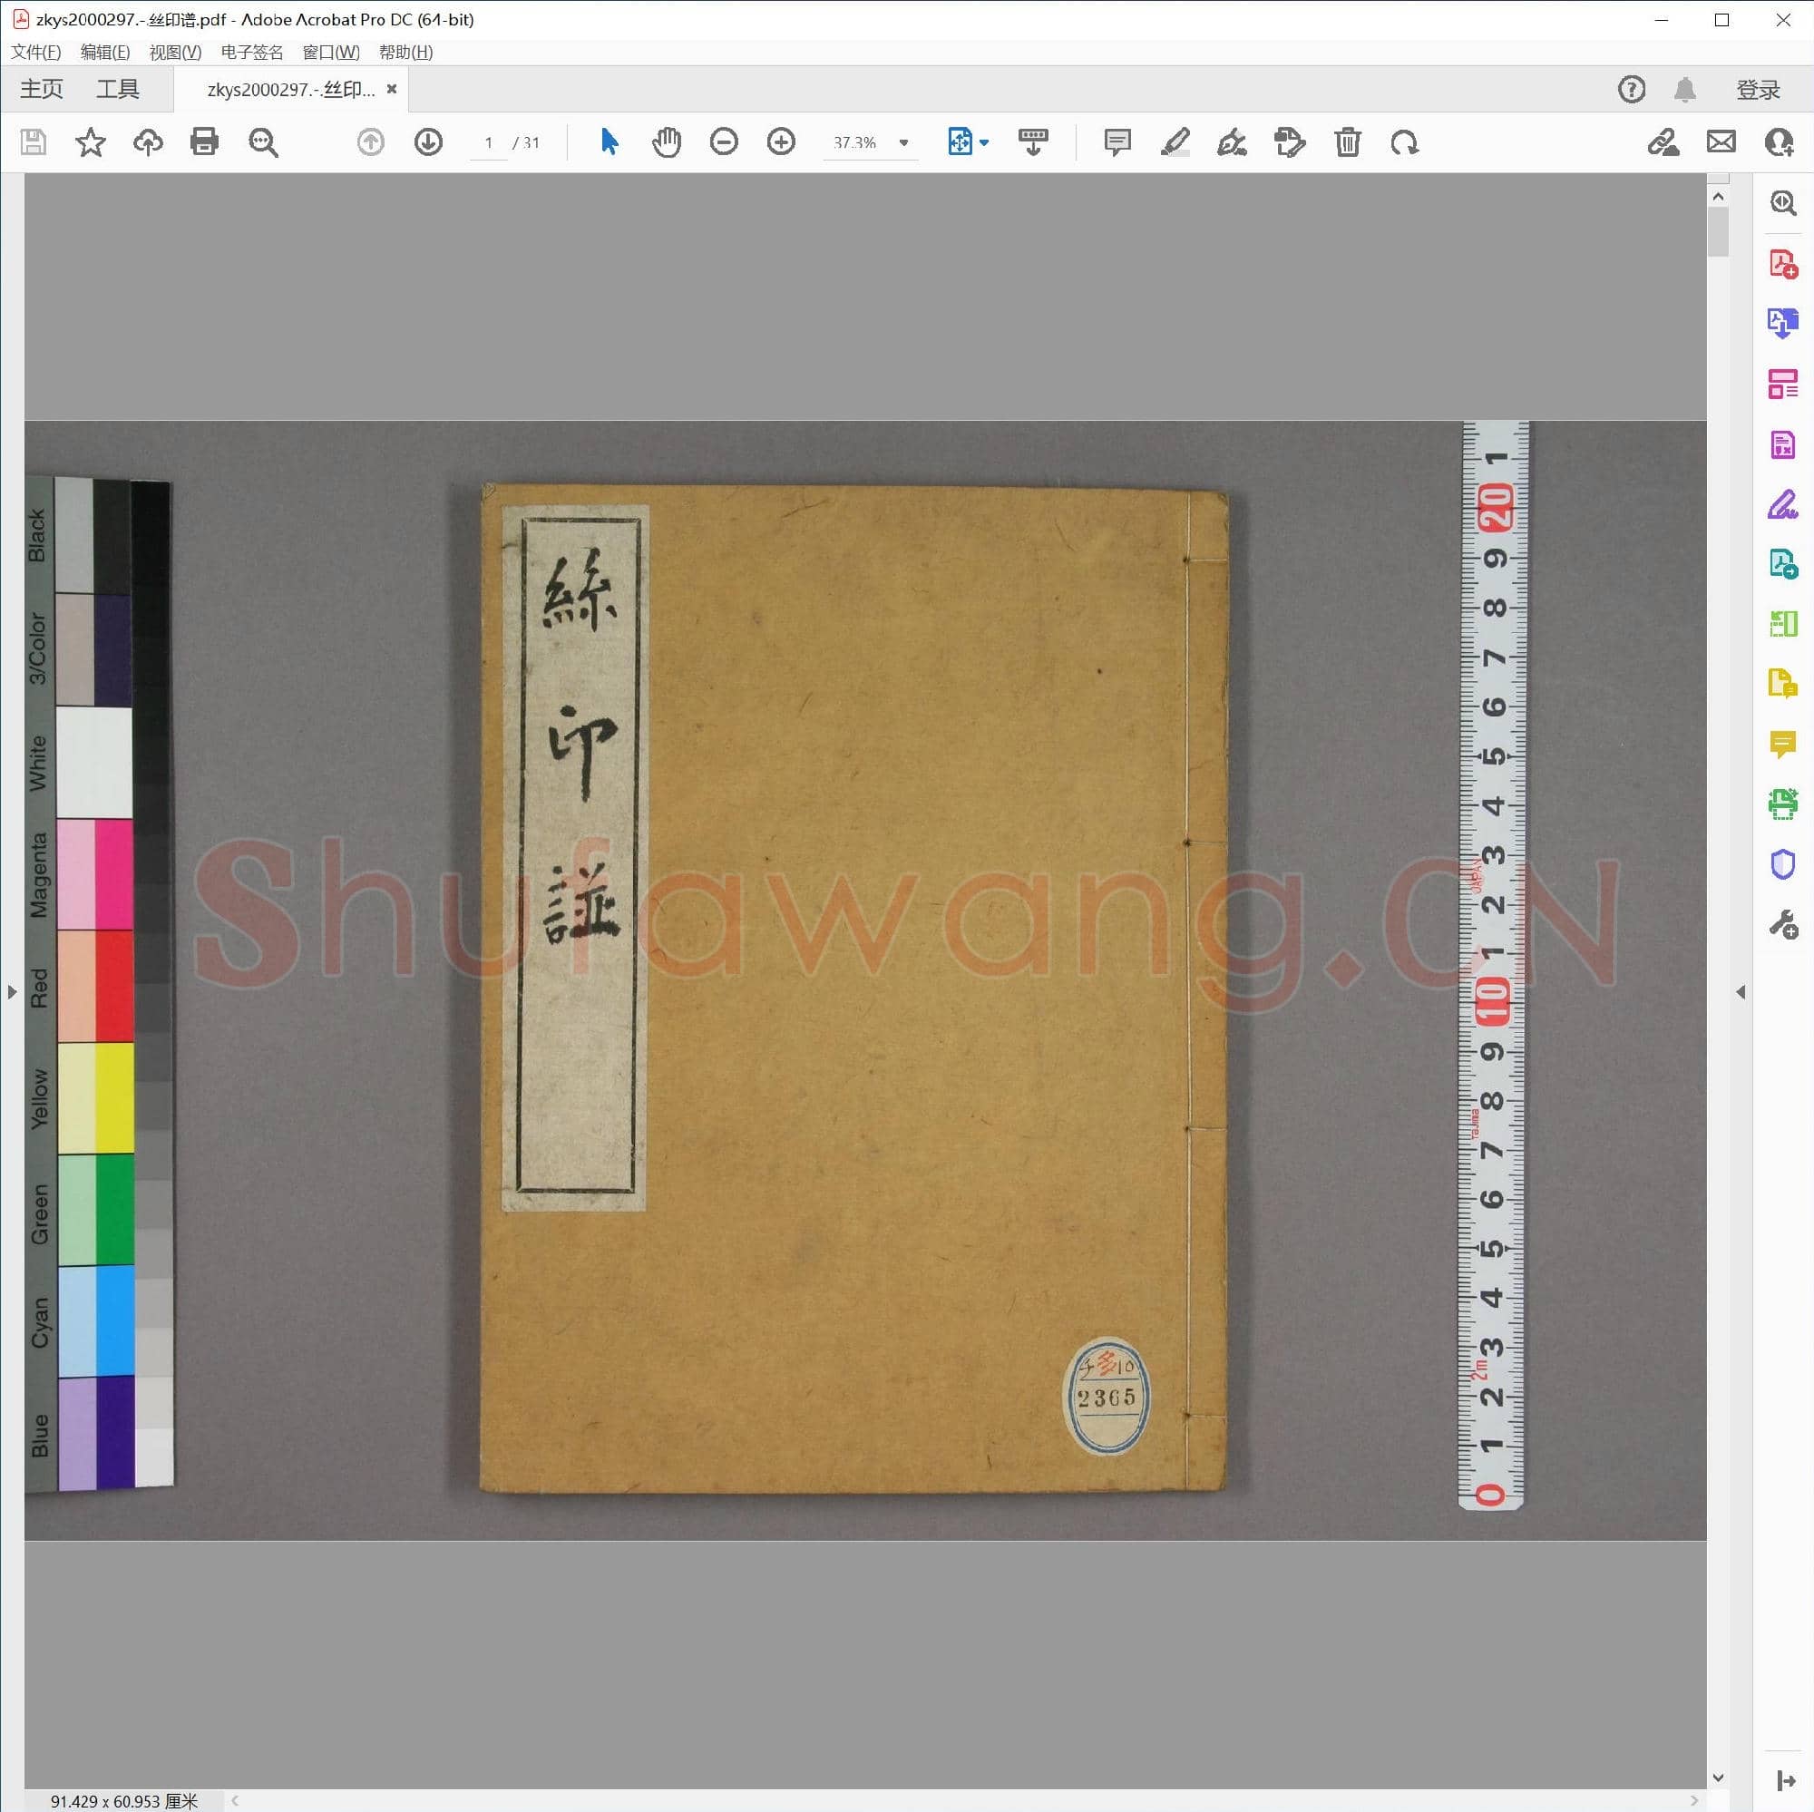1814x1812 pixels.
Task: Toggle read mode display
Action: [1032, 141]
